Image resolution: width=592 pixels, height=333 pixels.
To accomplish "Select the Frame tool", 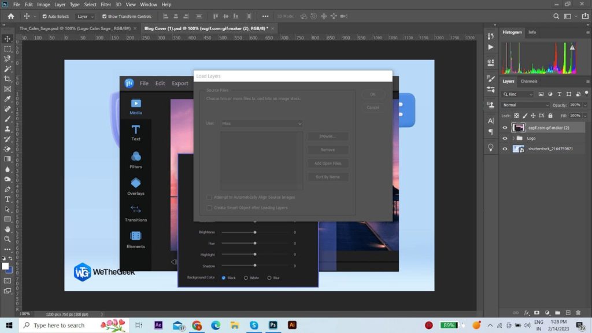I will [7, 89].
